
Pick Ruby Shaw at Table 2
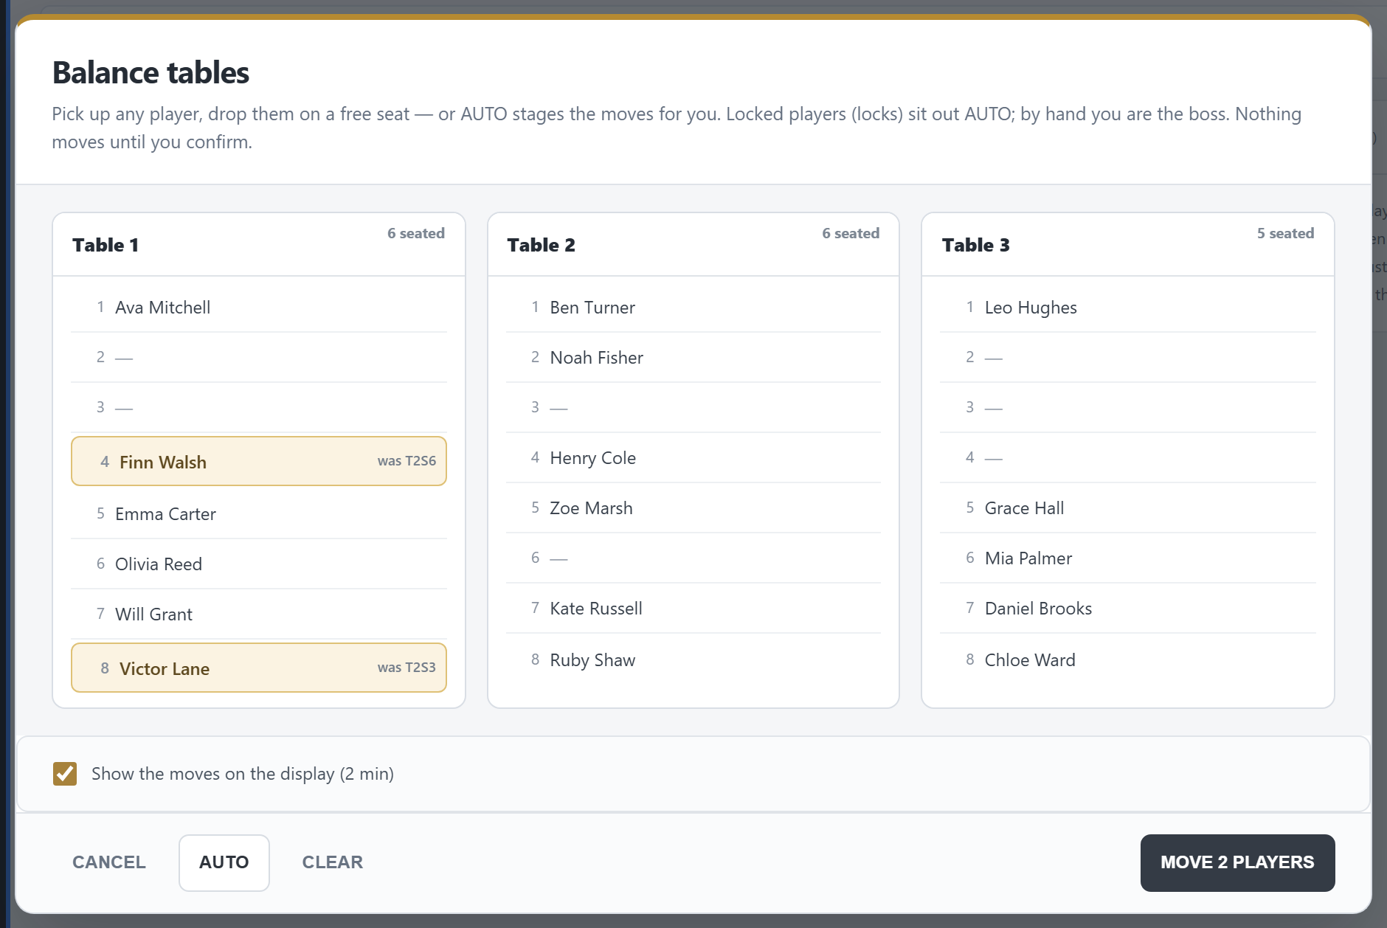(693, 660)
